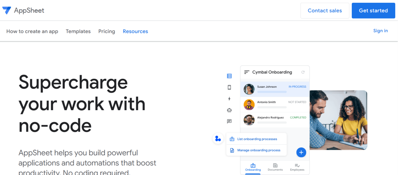This screenshot has height=175, width=398.
Task: Select List onboarding processes
Action: click(257, 139)
